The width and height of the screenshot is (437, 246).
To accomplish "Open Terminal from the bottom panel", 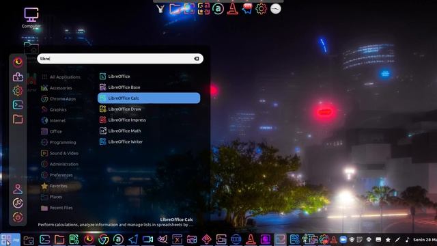I will pyautogui.click(x=44, y=239).
